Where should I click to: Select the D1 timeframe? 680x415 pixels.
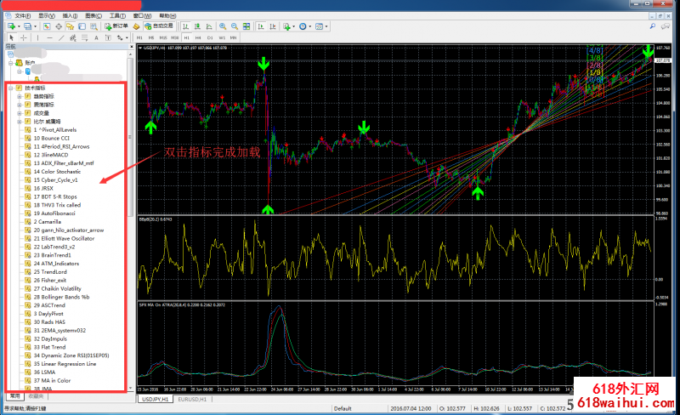[x=210, y=37]
